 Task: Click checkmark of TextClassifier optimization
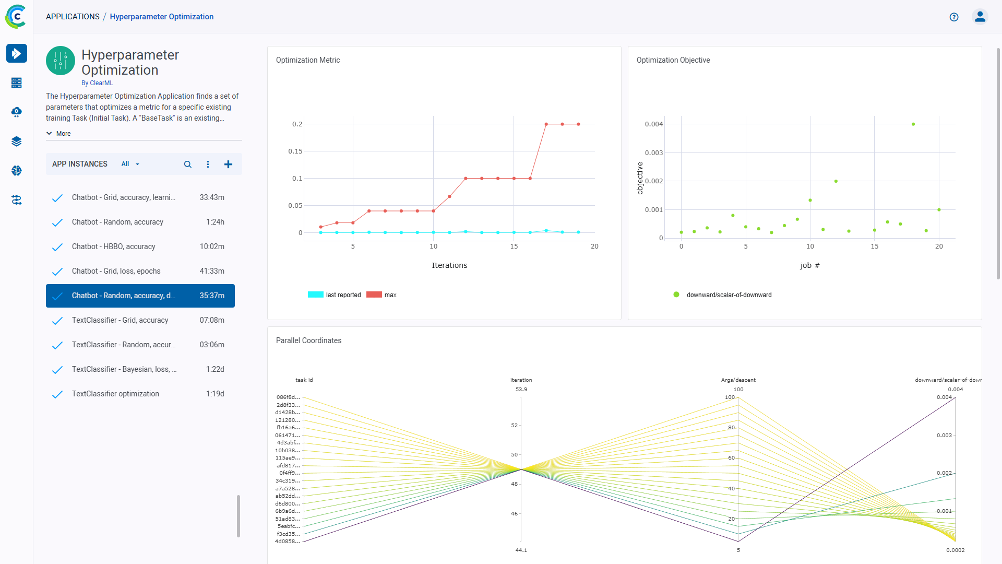[x=57, y=394]
